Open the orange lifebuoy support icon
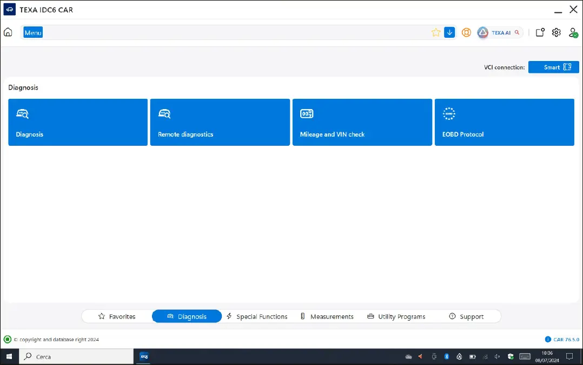 [466, 32]
